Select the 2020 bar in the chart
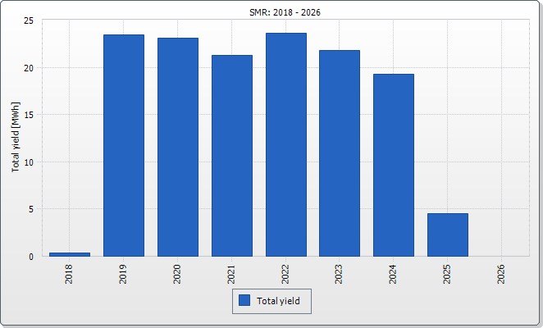Viewport: 543px width, 328px height. [x=177, y=147]
